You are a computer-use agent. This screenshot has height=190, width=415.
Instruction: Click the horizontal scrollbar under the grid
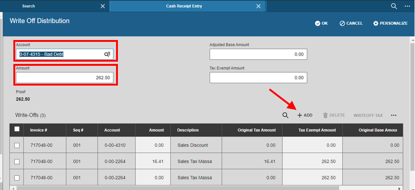(177, 188)
